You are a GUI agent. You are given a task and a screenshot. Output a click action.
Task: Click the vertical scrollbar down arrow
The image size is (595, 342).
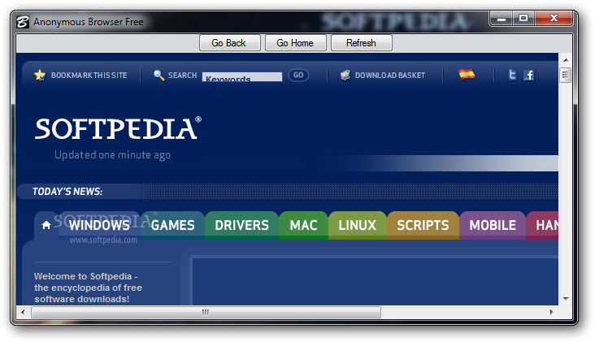tap(566, 299)
